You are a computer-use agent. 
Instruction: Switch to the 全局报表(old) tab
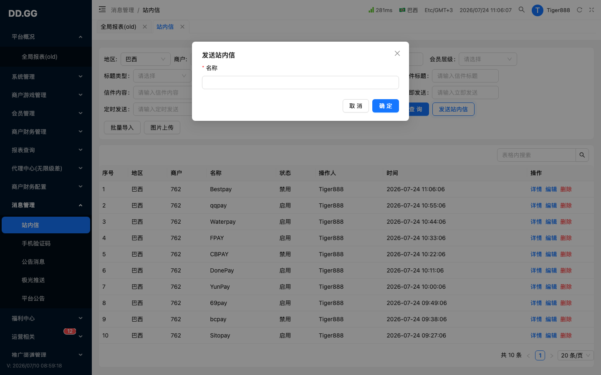[x=119, y=27]
